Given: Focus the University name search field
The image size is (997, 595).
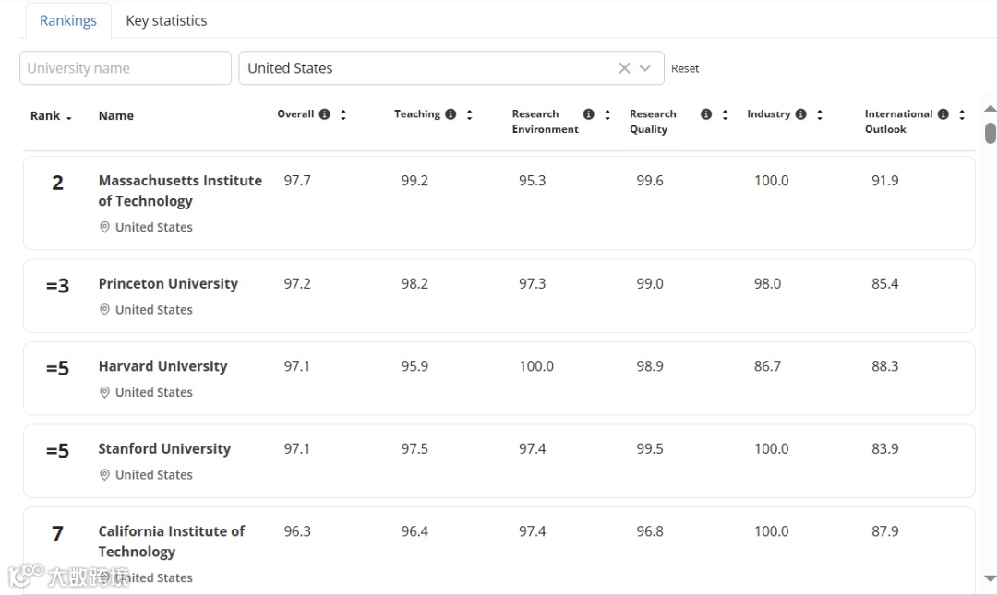Looking at the screenshot, I should tap(126, 68).
